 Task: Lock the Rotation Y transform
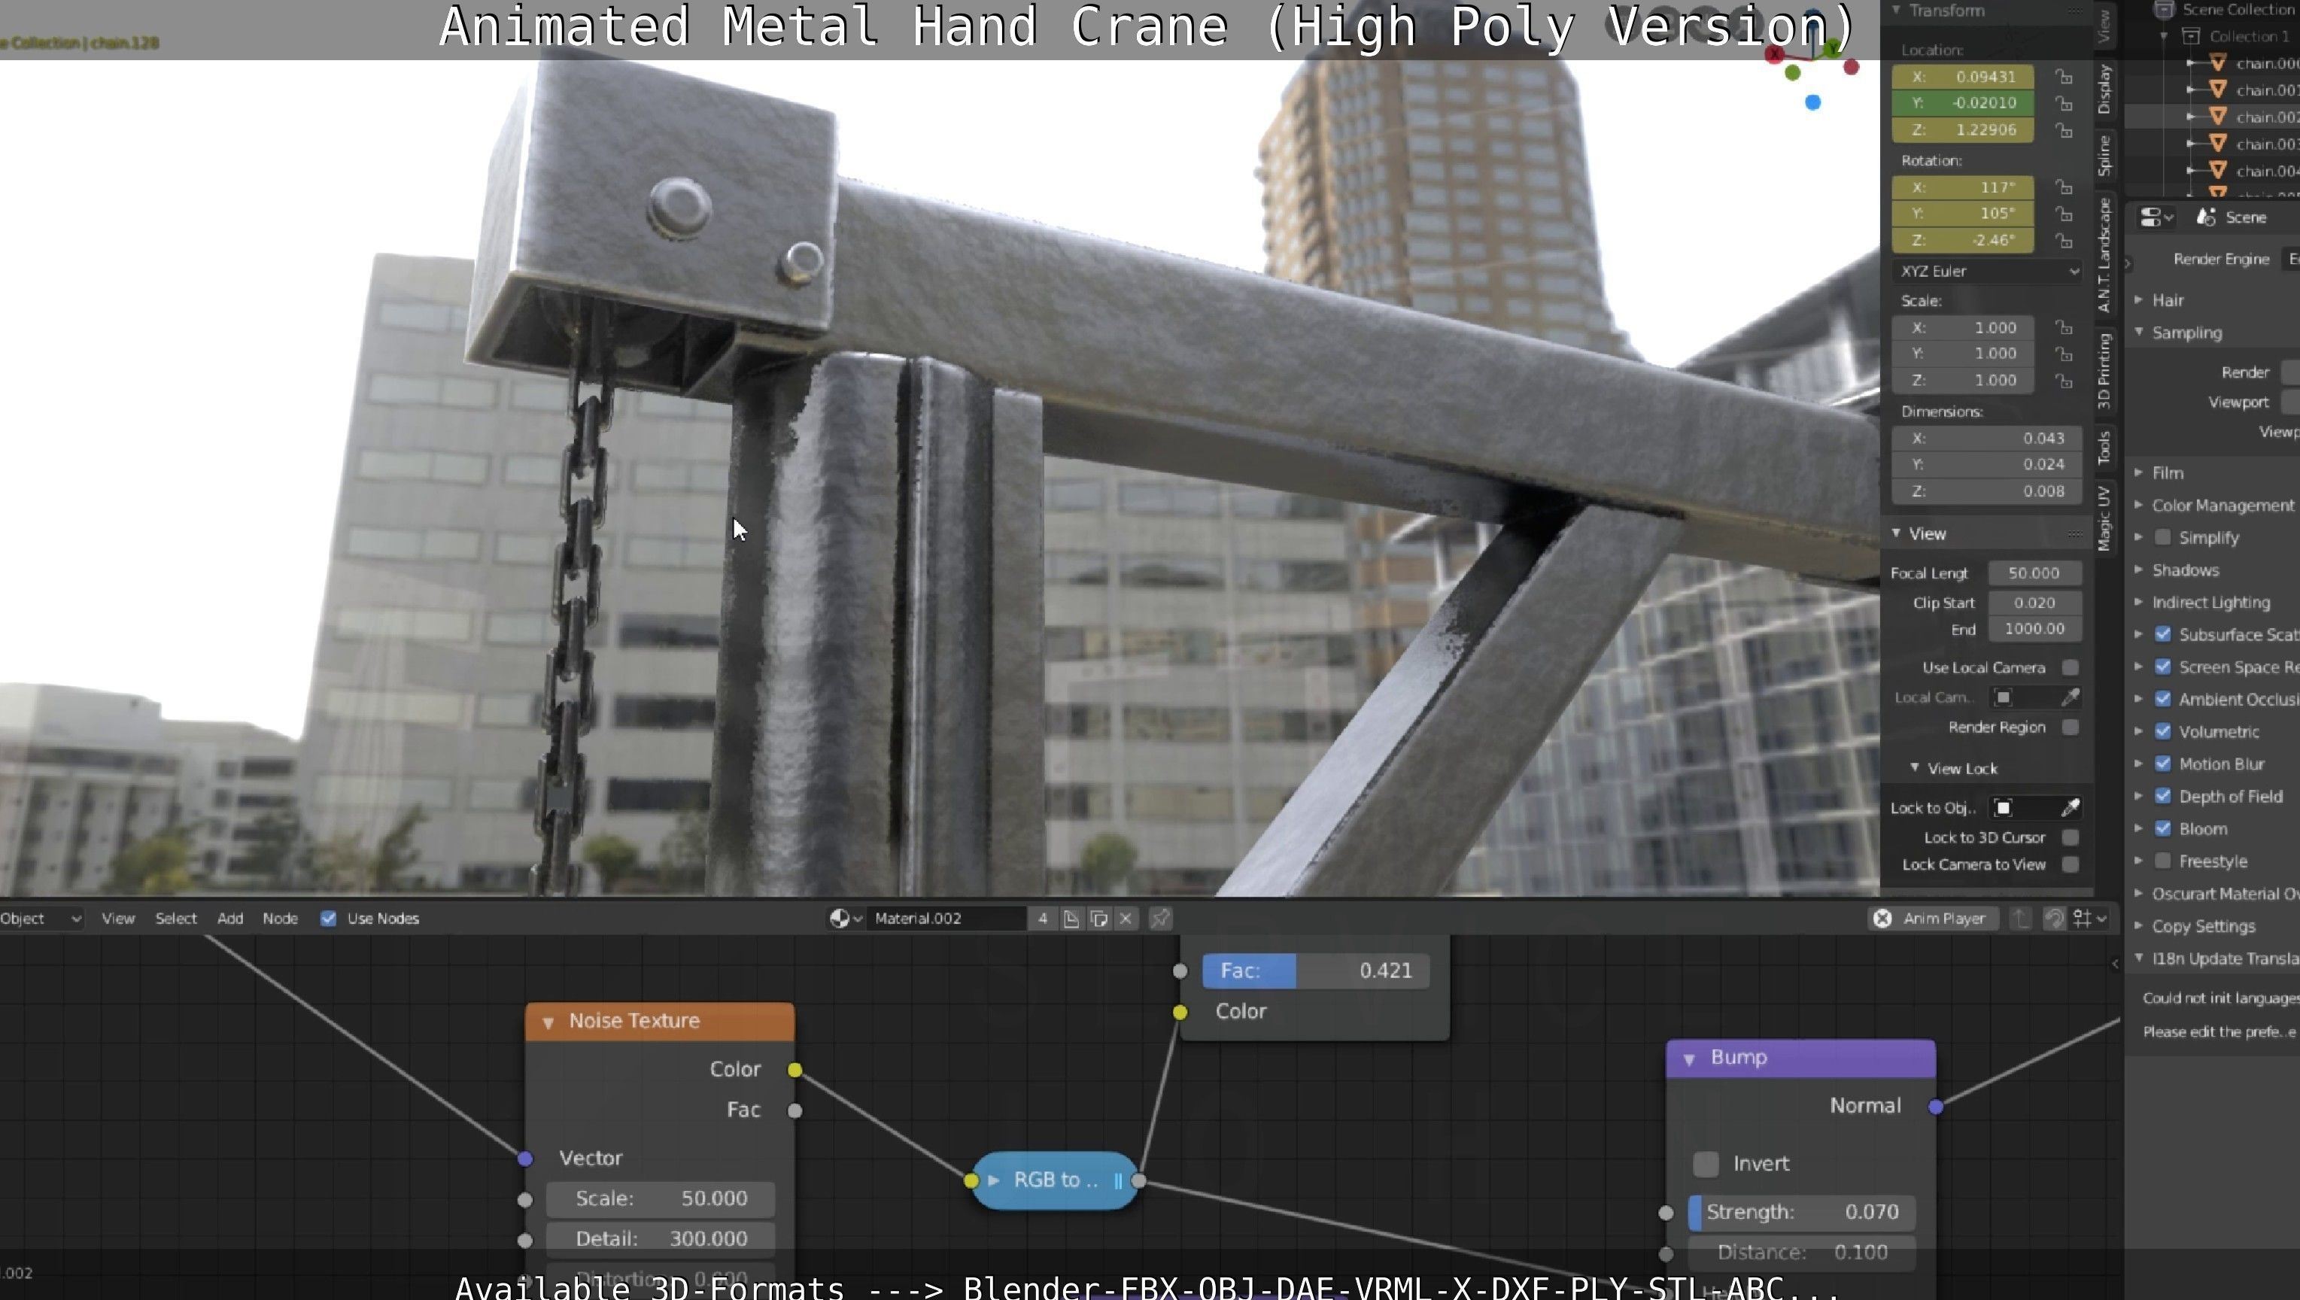pyautogui.click(x=2064, y=214)
